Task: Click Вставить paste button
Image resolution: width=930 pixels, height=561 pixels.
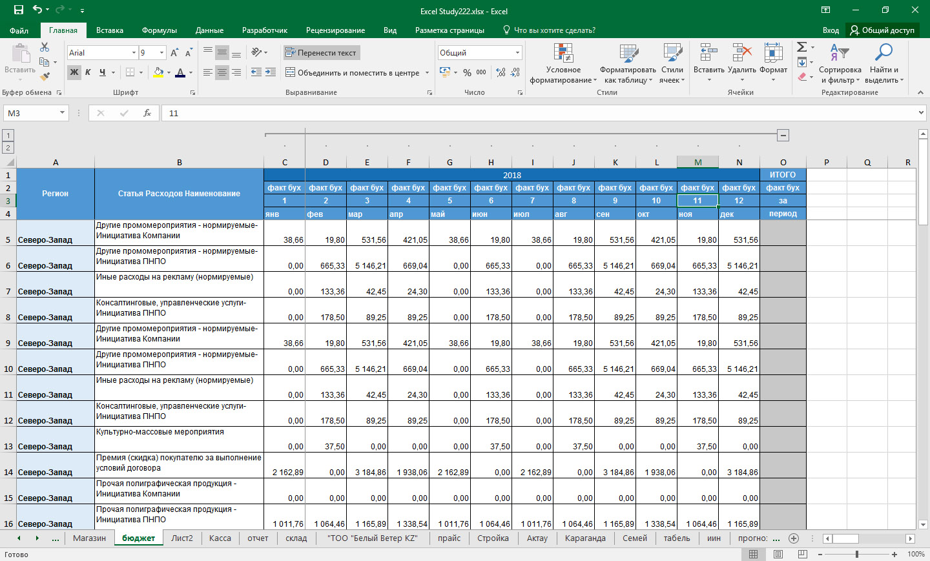Action: [20, 61]
